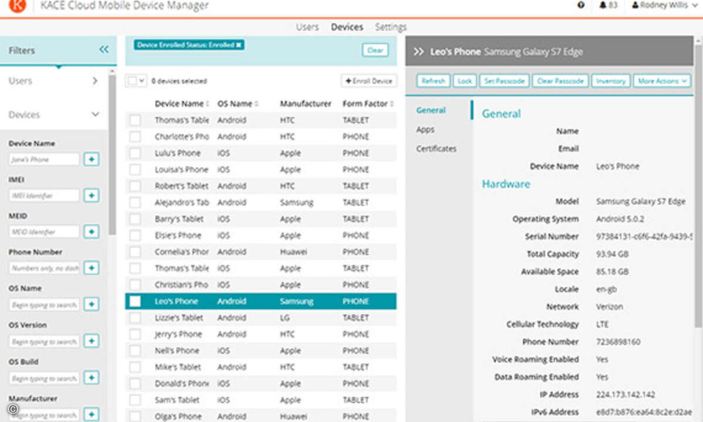Add the Manufacturer filter plus button

[x=91, y=414]
